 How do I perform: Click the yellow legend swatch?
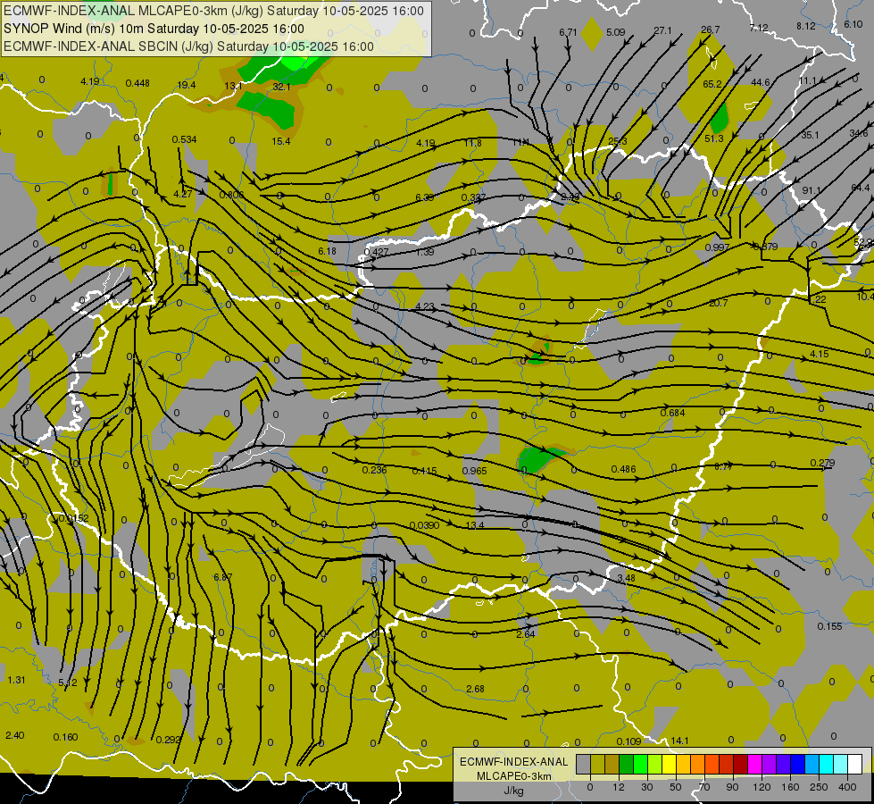(669, 764)
